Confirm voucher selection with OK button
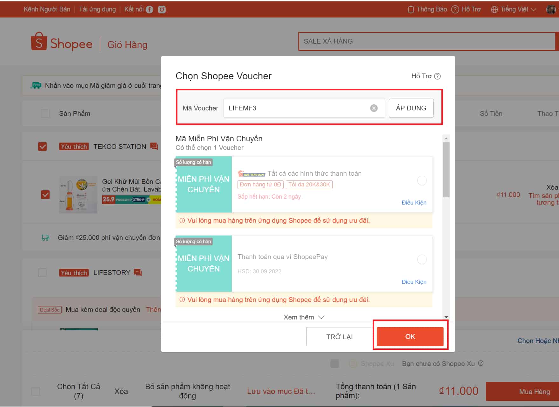 [x=410, y=337]
